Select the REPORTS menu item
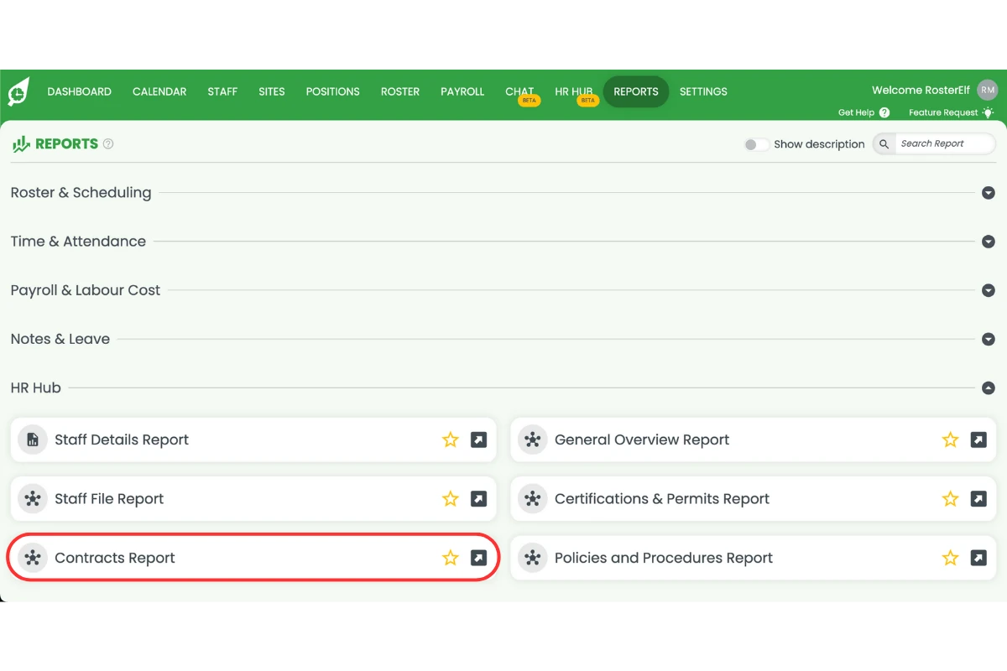 636,91
